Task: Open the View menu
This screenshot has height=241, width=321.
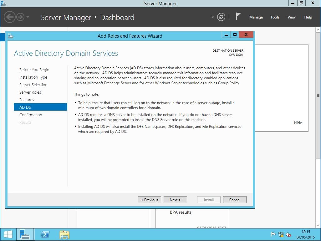Action: coord(292,17)
